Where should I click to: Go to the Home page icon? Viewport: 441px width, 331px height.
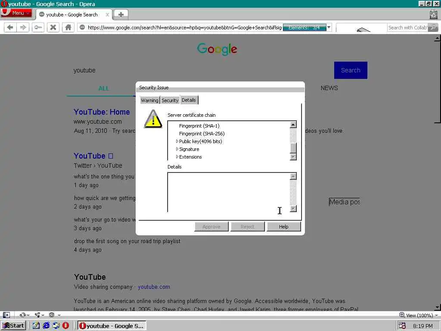[x=68, y=27]
